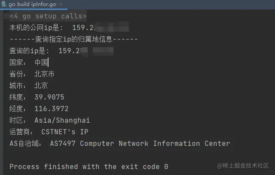Select the 'go build ipInfor.go' tab
The image size is (275, 175).
33,4
